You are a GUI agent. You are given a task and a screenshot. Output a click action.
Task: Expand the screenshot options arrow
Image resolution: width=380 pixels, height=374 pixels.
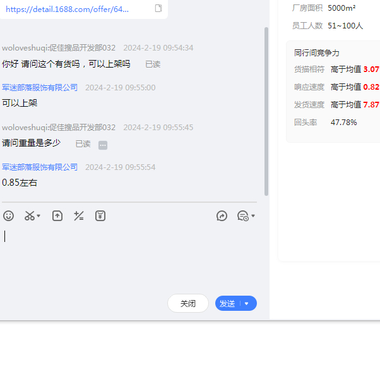(39, 216)
